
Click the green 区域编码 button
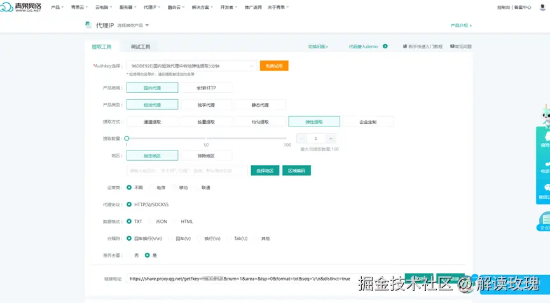(x=296, y=171)
